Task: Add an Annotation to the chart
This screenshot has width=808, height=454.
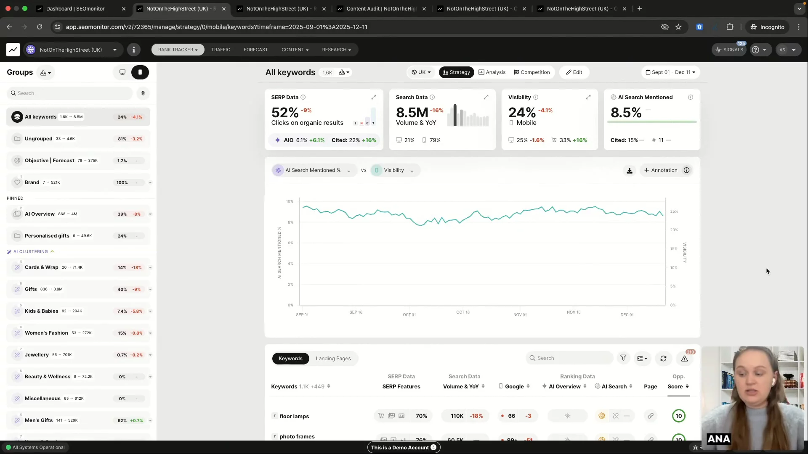Action: [x=661, y=170]
